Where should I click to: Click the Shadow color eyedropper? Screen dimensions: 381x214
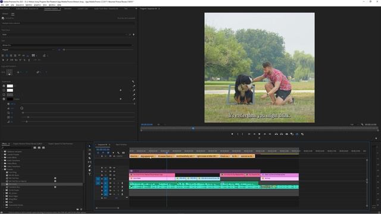pyautogui.click(x=134, y=99)
